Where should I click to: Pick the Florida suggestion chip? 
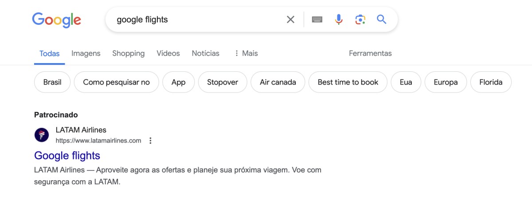click(491, 82)
